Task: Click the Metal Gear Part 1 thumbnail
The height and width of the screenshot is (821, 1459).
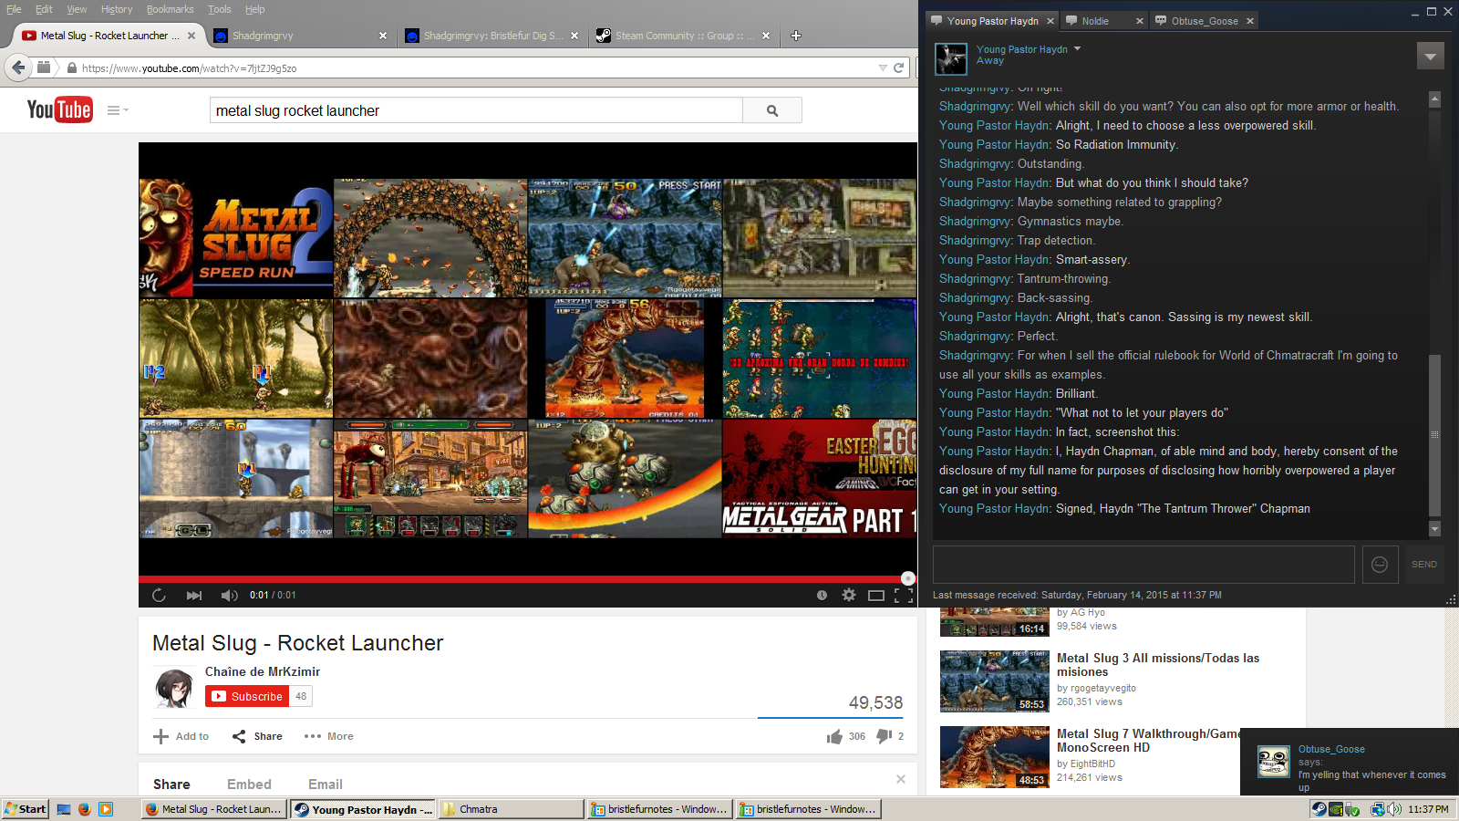Action: (x=820, y=478)
